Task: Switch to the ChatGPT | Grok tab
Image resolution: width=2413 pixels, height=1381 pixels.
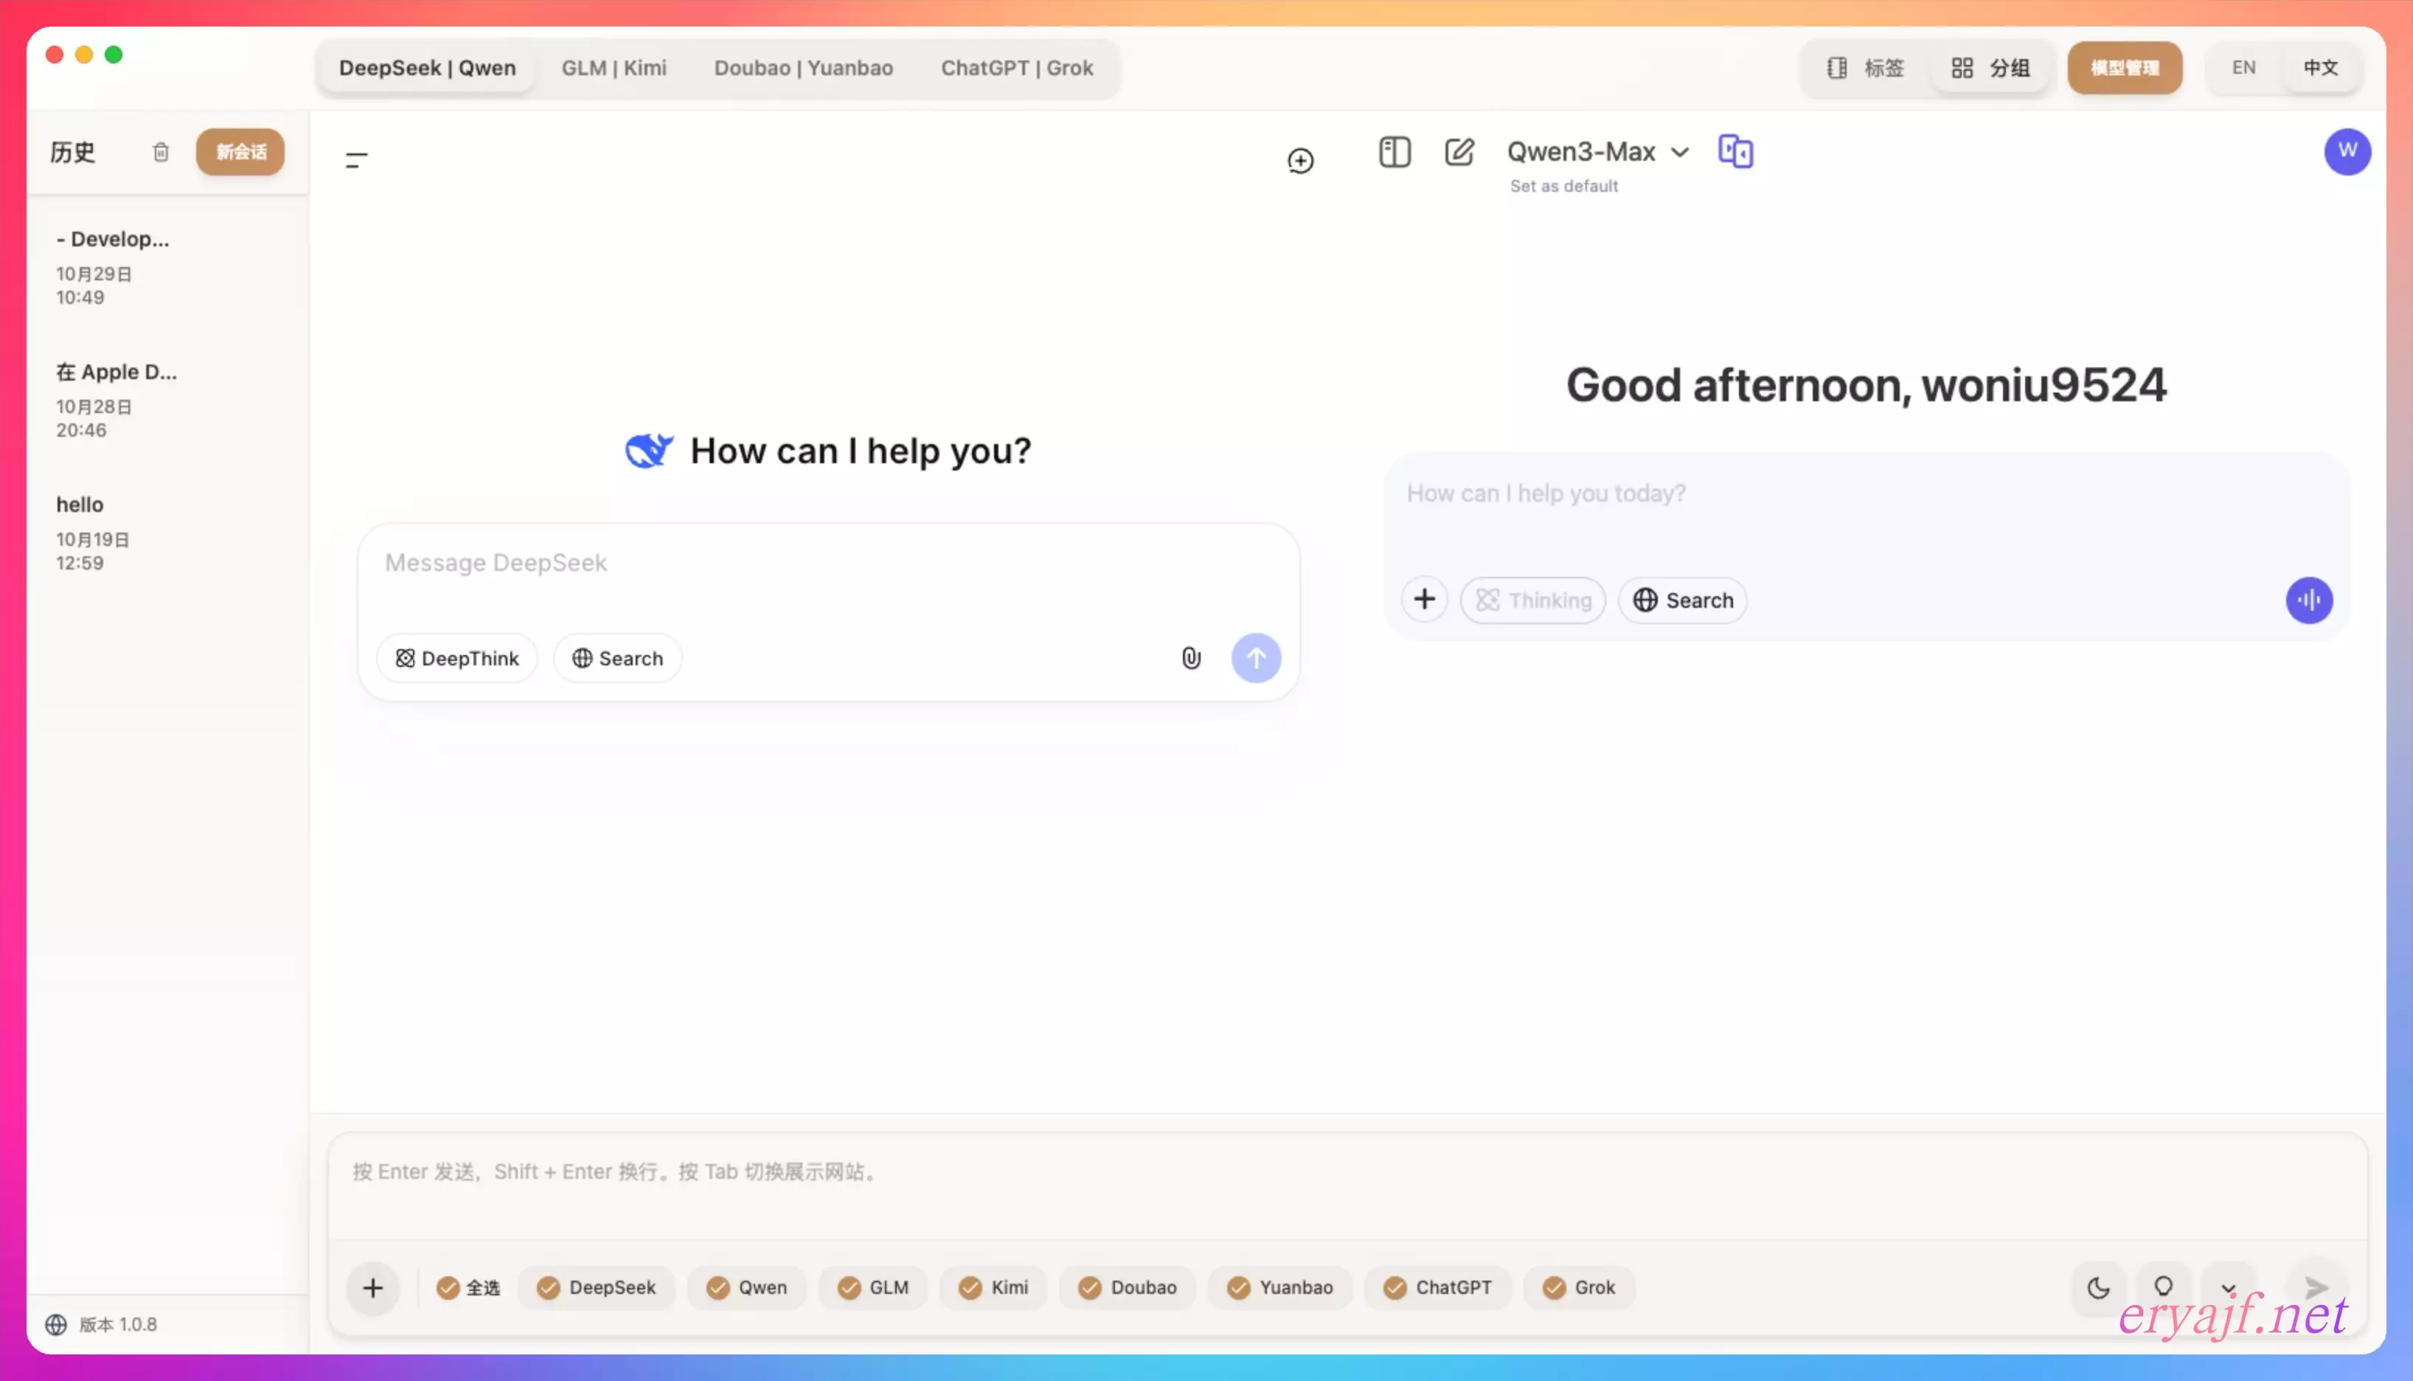Action: [1016, 69]
